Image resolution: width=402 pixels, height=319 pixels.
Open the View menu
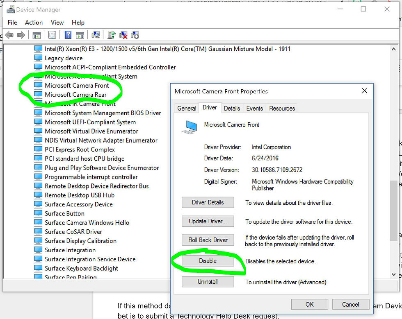57,23
